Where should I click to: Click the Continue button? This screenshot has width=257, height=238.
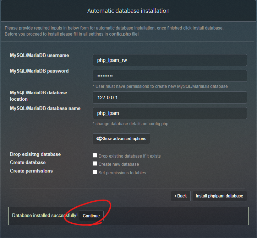tap(91, 216)
